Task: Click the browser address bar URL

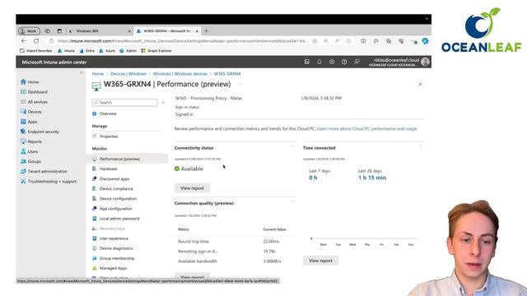Action: click(x=183, y=41)
